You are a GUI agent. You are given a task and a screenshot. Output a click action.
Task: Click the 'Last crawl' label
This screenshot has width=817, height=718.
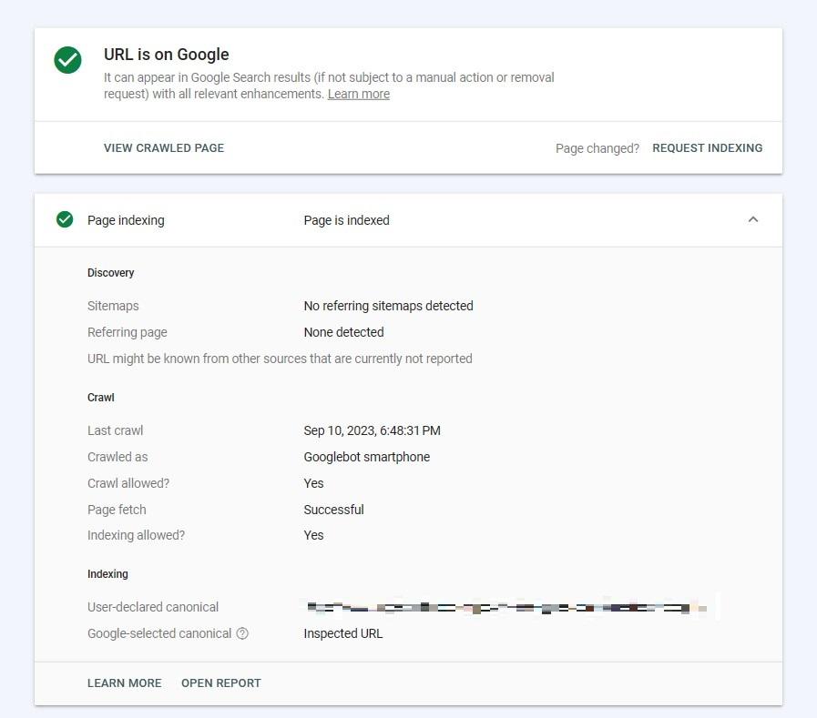pyautogui.click(x=115, y=430)
